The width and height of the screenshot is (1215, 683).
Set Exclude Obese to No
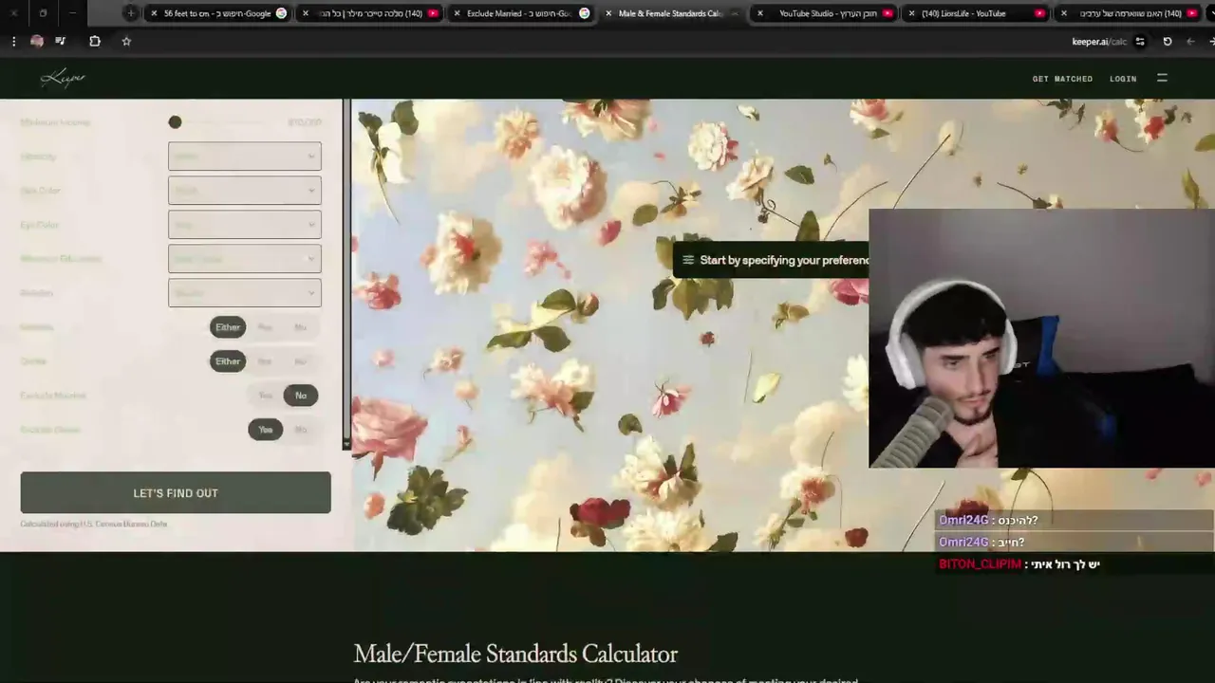point(301,430)
